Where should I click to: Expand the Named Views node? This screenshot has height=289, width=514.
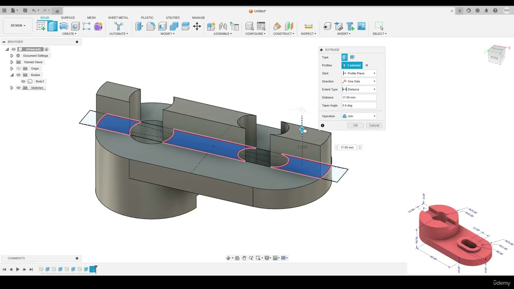pos(12,62)
